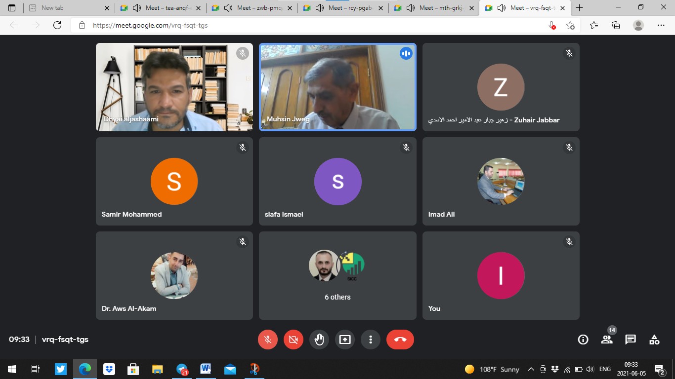The height and width of the screenshot is (379, 675).
Task: Refresh the Google Meet page
Action: (x=57, y=25)
